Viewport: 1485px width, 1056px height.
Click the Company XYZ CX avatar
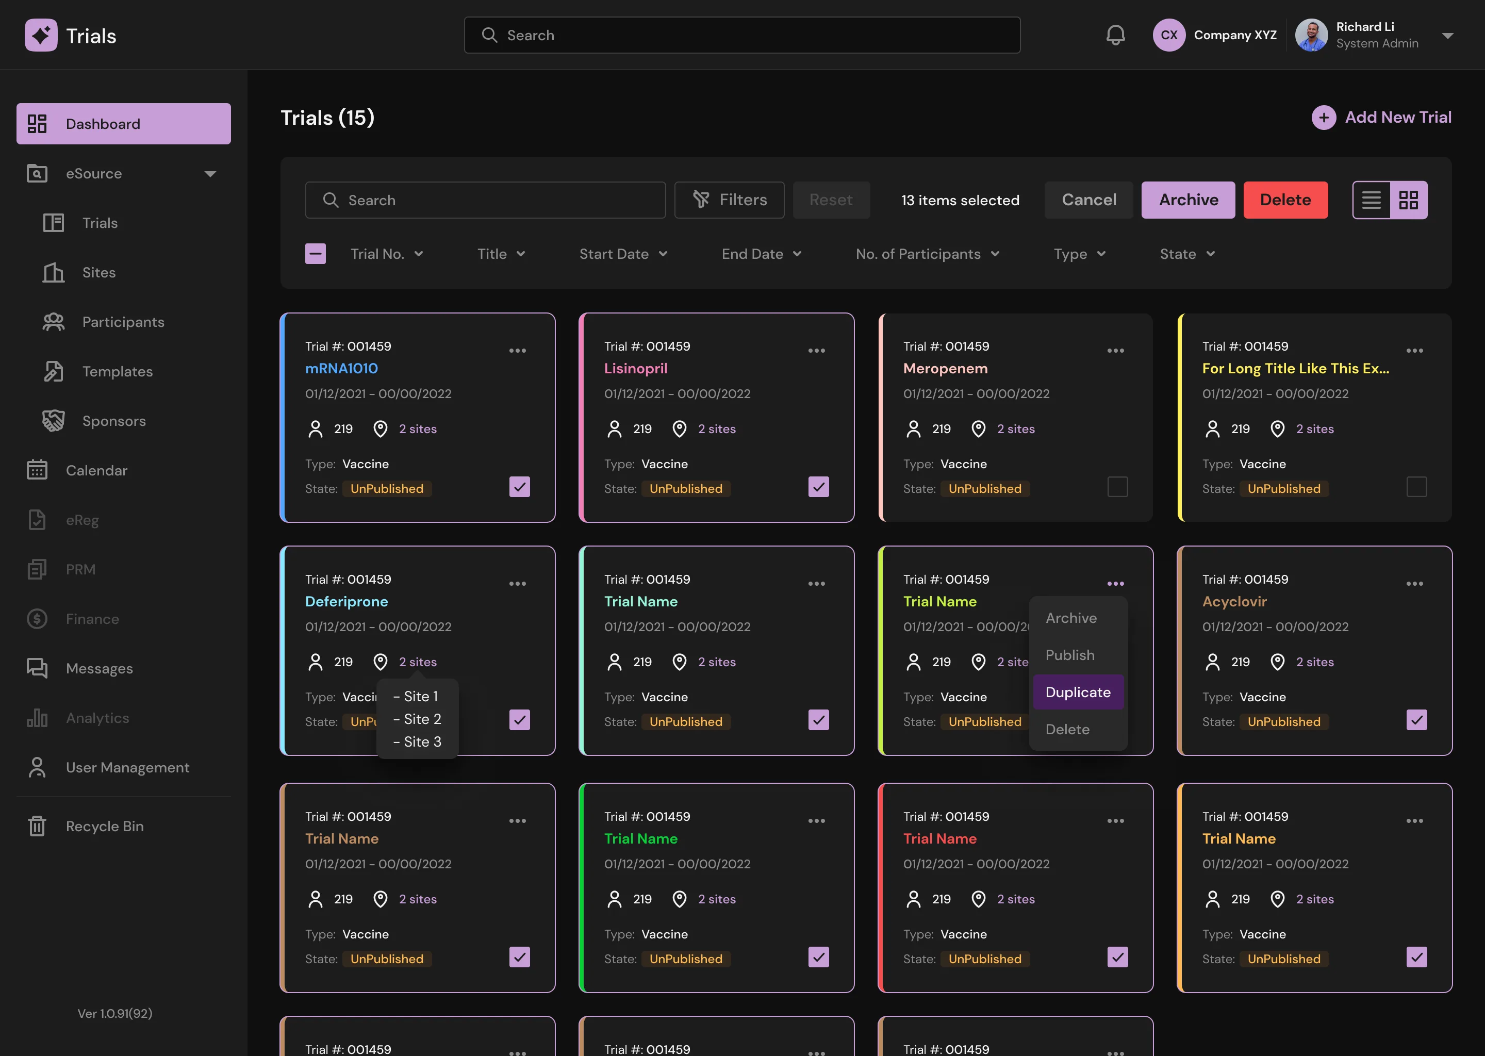tap(1169, 35)
